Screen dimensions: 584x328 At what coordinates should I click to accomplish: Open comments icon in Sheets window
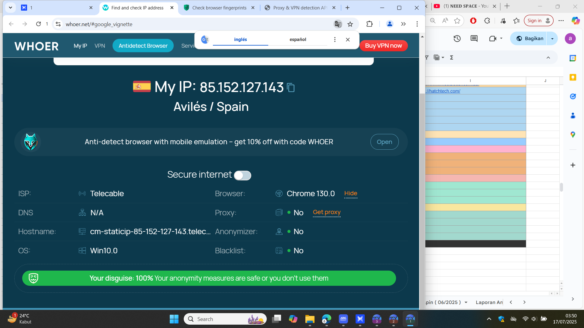474,39
